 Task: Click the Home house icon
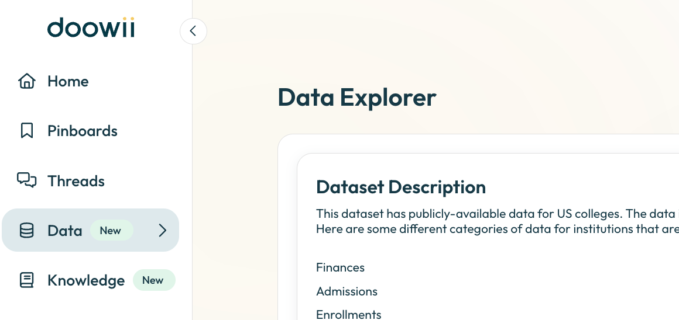tap(27, 81)
